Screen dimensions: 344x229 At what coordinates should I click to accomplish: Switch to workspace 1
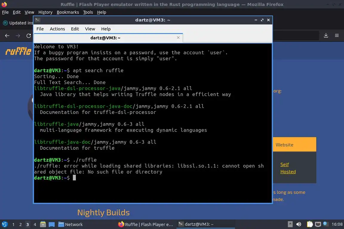pos(13,225)
